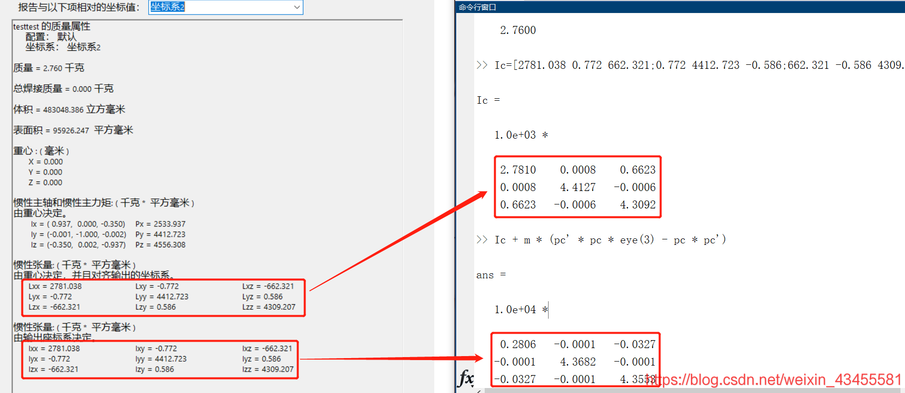Click the Lxz = -662.321 value
Screen dimensions: 905x393
(x=268, y=286)
